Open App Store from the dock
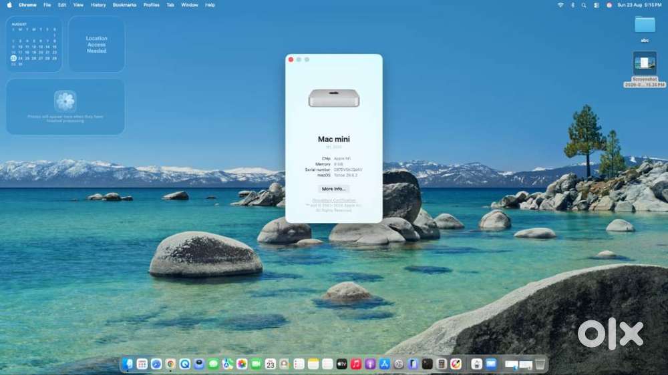This screenshot has width=668, height=375. point(385,364)
